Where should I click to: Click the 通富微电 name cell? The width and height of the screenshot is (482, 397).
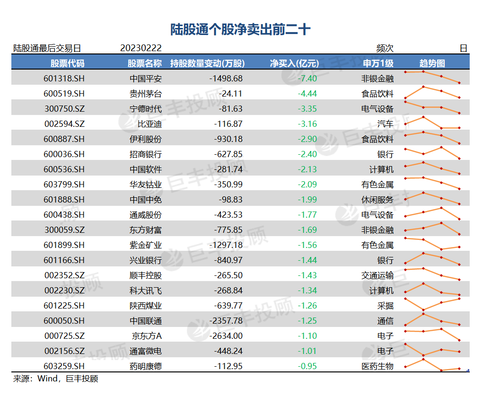point(145,351)
